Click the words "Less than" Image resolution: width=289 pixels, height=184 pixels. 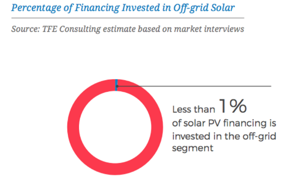point(194,109)
